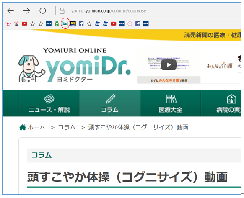Open the star bookmark right of the first Facebook icon

click(x=89, y=24)
